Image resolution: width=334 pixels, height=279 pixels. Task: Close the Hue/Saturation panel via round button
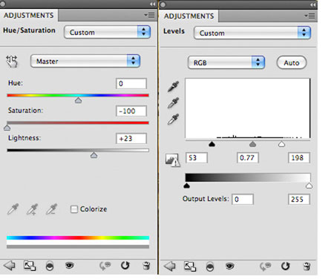pos(2,4)
